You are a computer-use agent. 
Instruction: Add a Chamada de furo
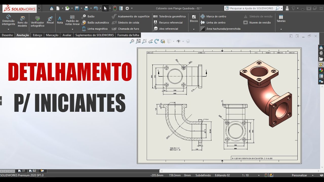click(126, 29)
